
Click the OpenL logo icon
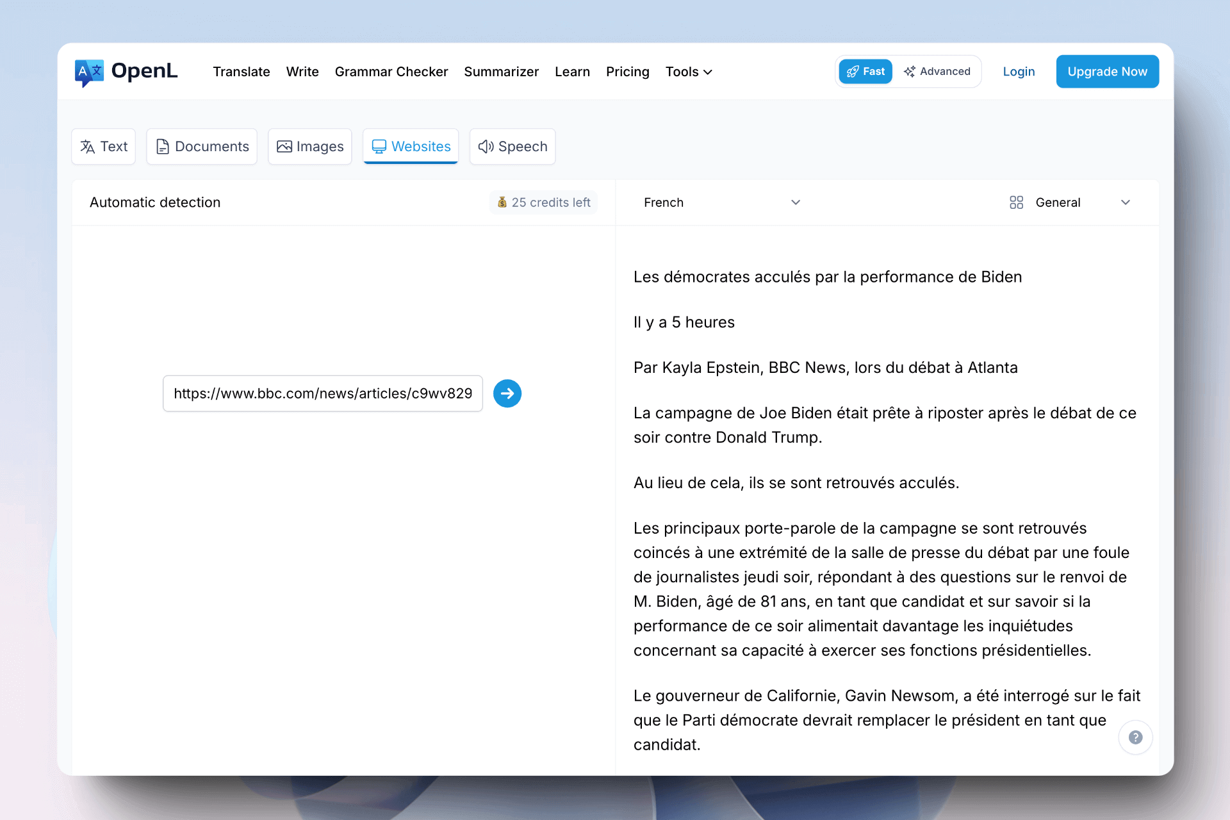89,72
